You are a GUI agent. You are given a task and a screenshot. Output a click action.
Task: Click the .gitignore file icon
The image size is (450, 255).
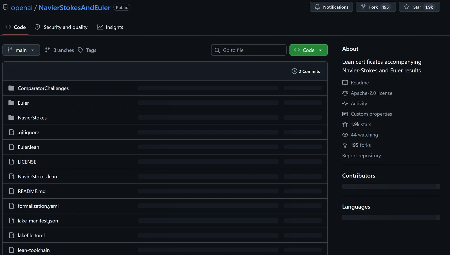(x=12, y=132)
